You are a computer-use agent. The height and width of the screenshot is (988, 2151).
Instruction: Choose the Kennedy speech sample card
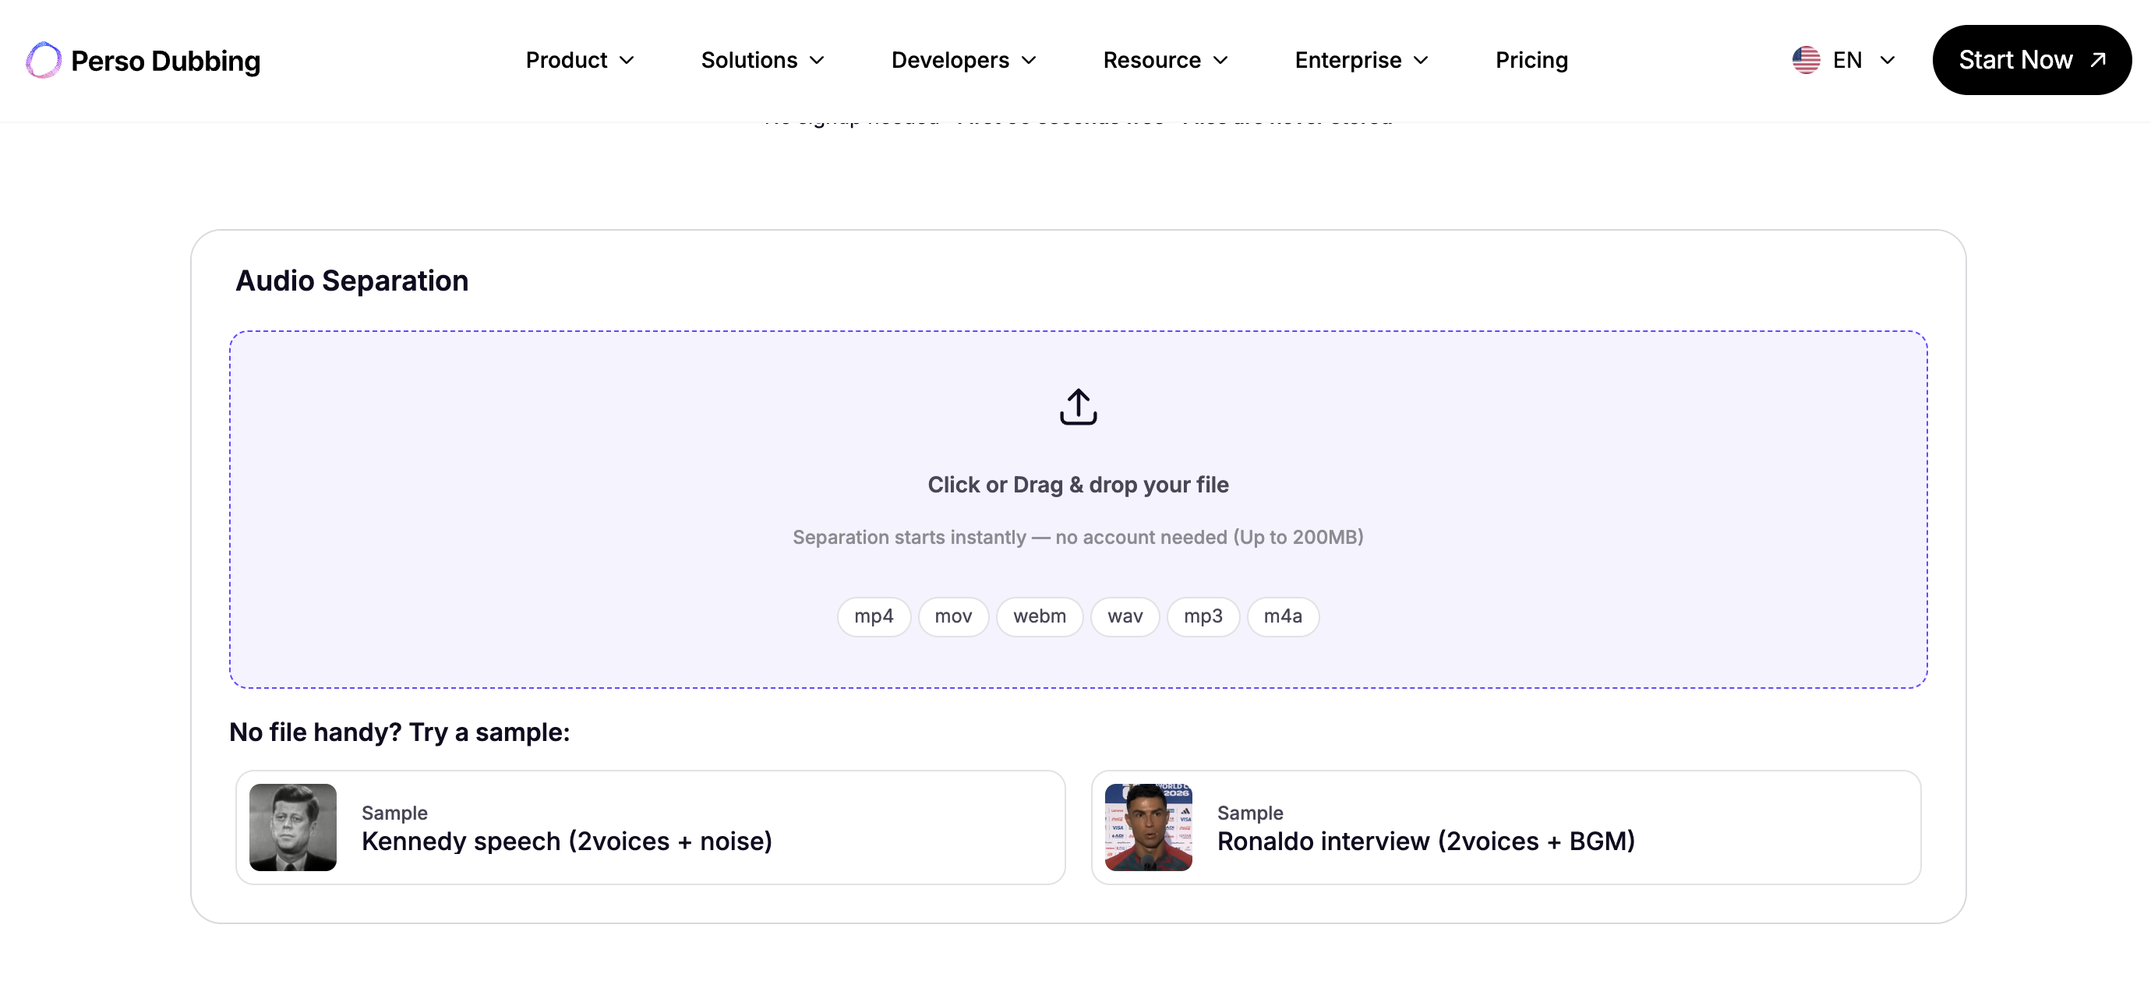[x=651, y=827]
